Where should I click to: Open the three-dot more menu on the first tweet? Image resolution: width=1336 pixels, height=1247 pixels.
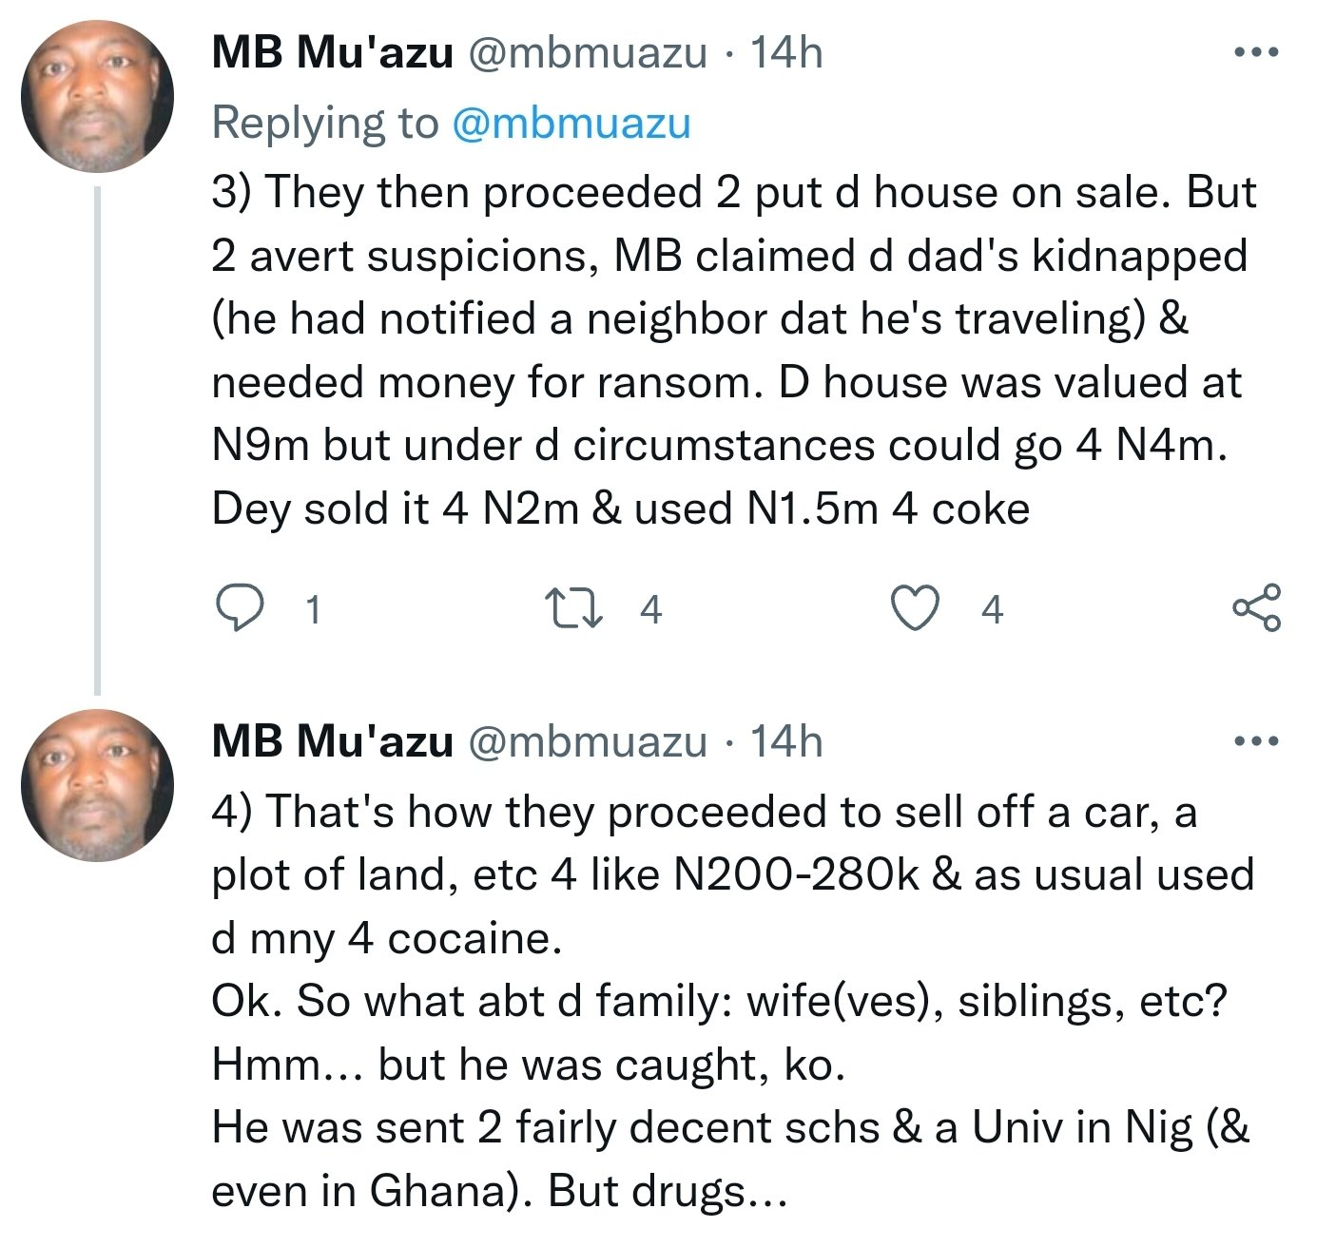(1256, 52)
